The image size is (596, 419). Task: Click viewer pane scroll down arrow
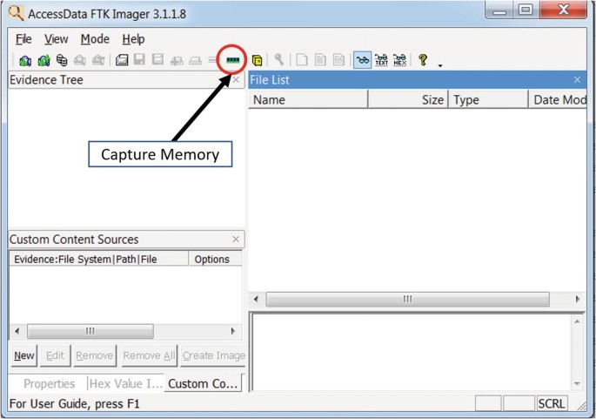(578, 383)
